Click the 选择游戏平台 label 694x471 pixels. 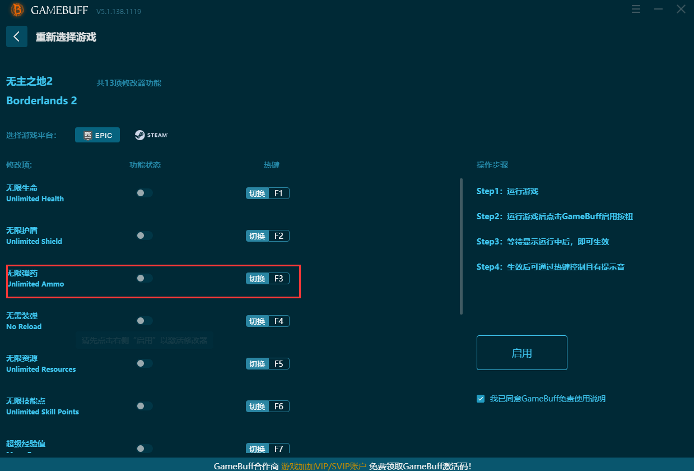(x=31, y=135)
